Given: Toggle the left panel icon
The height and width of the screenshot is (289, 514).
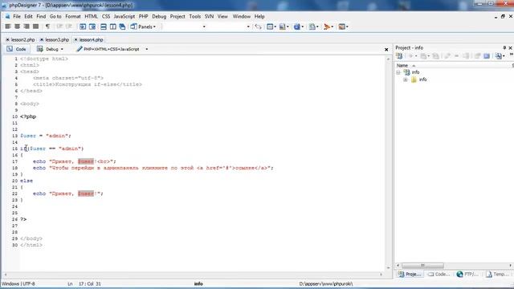Looking at the screenshot, I should (83, 26).
